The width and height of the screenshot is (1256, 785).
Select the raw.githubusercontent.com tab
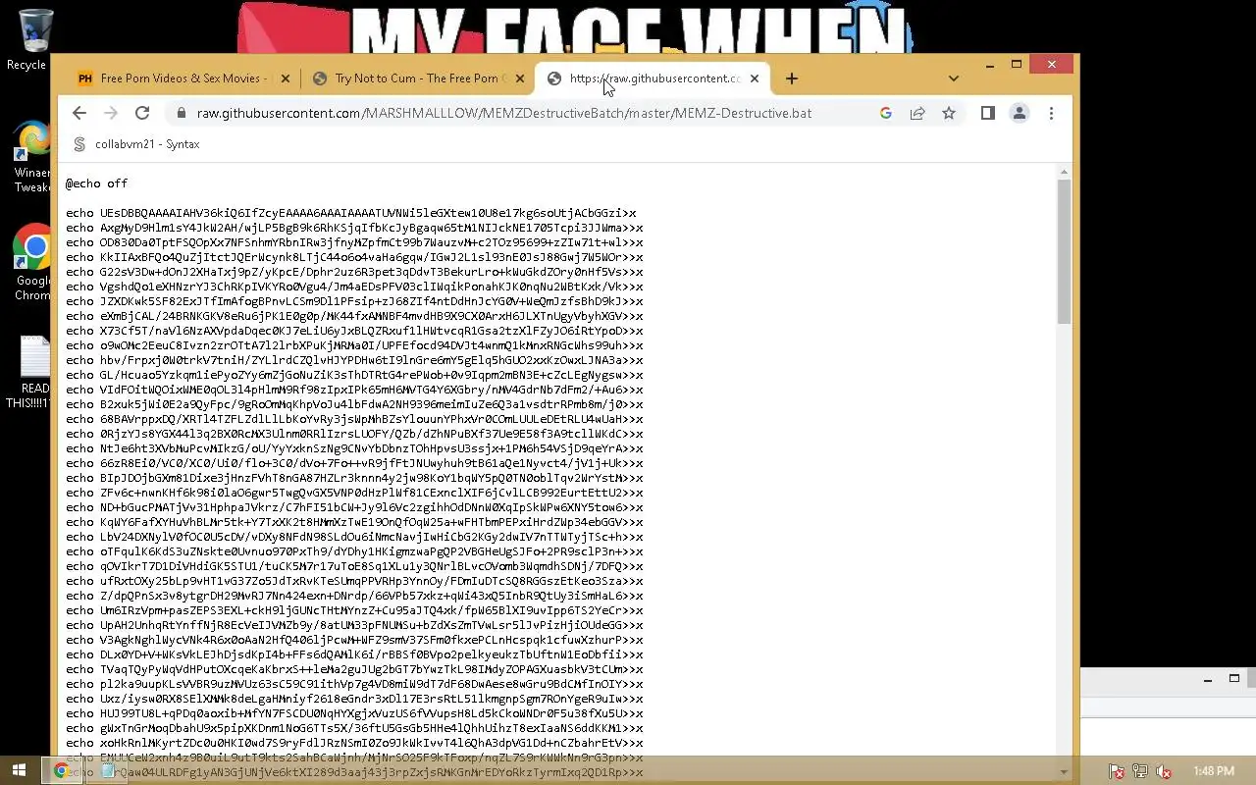pos(653,78)
